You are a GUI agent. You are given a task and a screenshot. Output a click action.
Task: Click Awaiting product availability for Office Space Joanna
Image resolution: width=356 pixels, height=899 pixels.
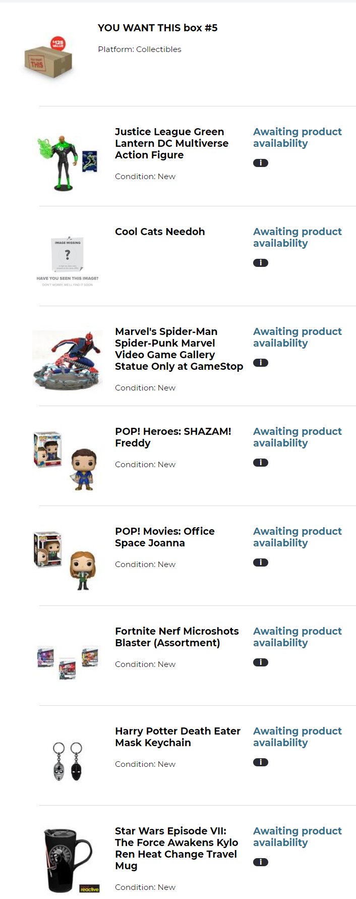click(297, 537)
